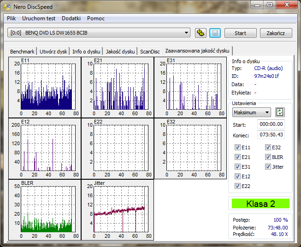The width and height of the screenshot is (301, 247).
Task: Click the drive options tools icon
Action: pyautogui.click(x=201, y=33)
